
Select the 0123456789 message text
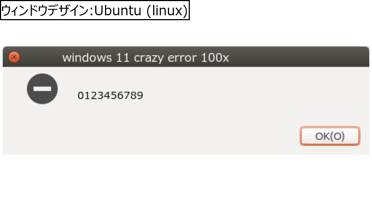[111, 96]
